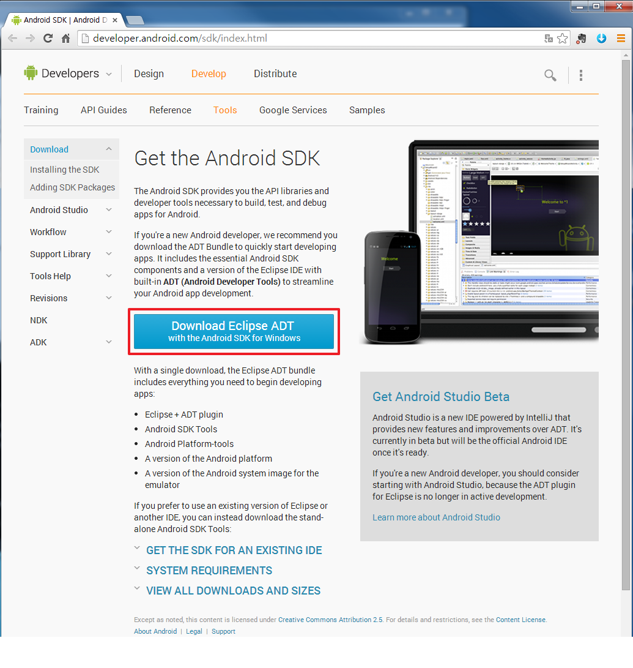633x668 pixels.
Task: Open the NDK sidebar item
Action: point(39,320)
